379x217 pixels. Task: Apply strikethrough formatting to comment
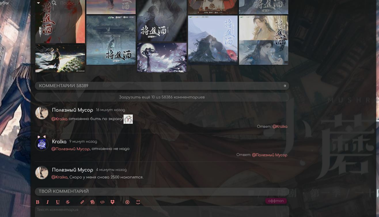pyautogui.click(x=68, y=202)
